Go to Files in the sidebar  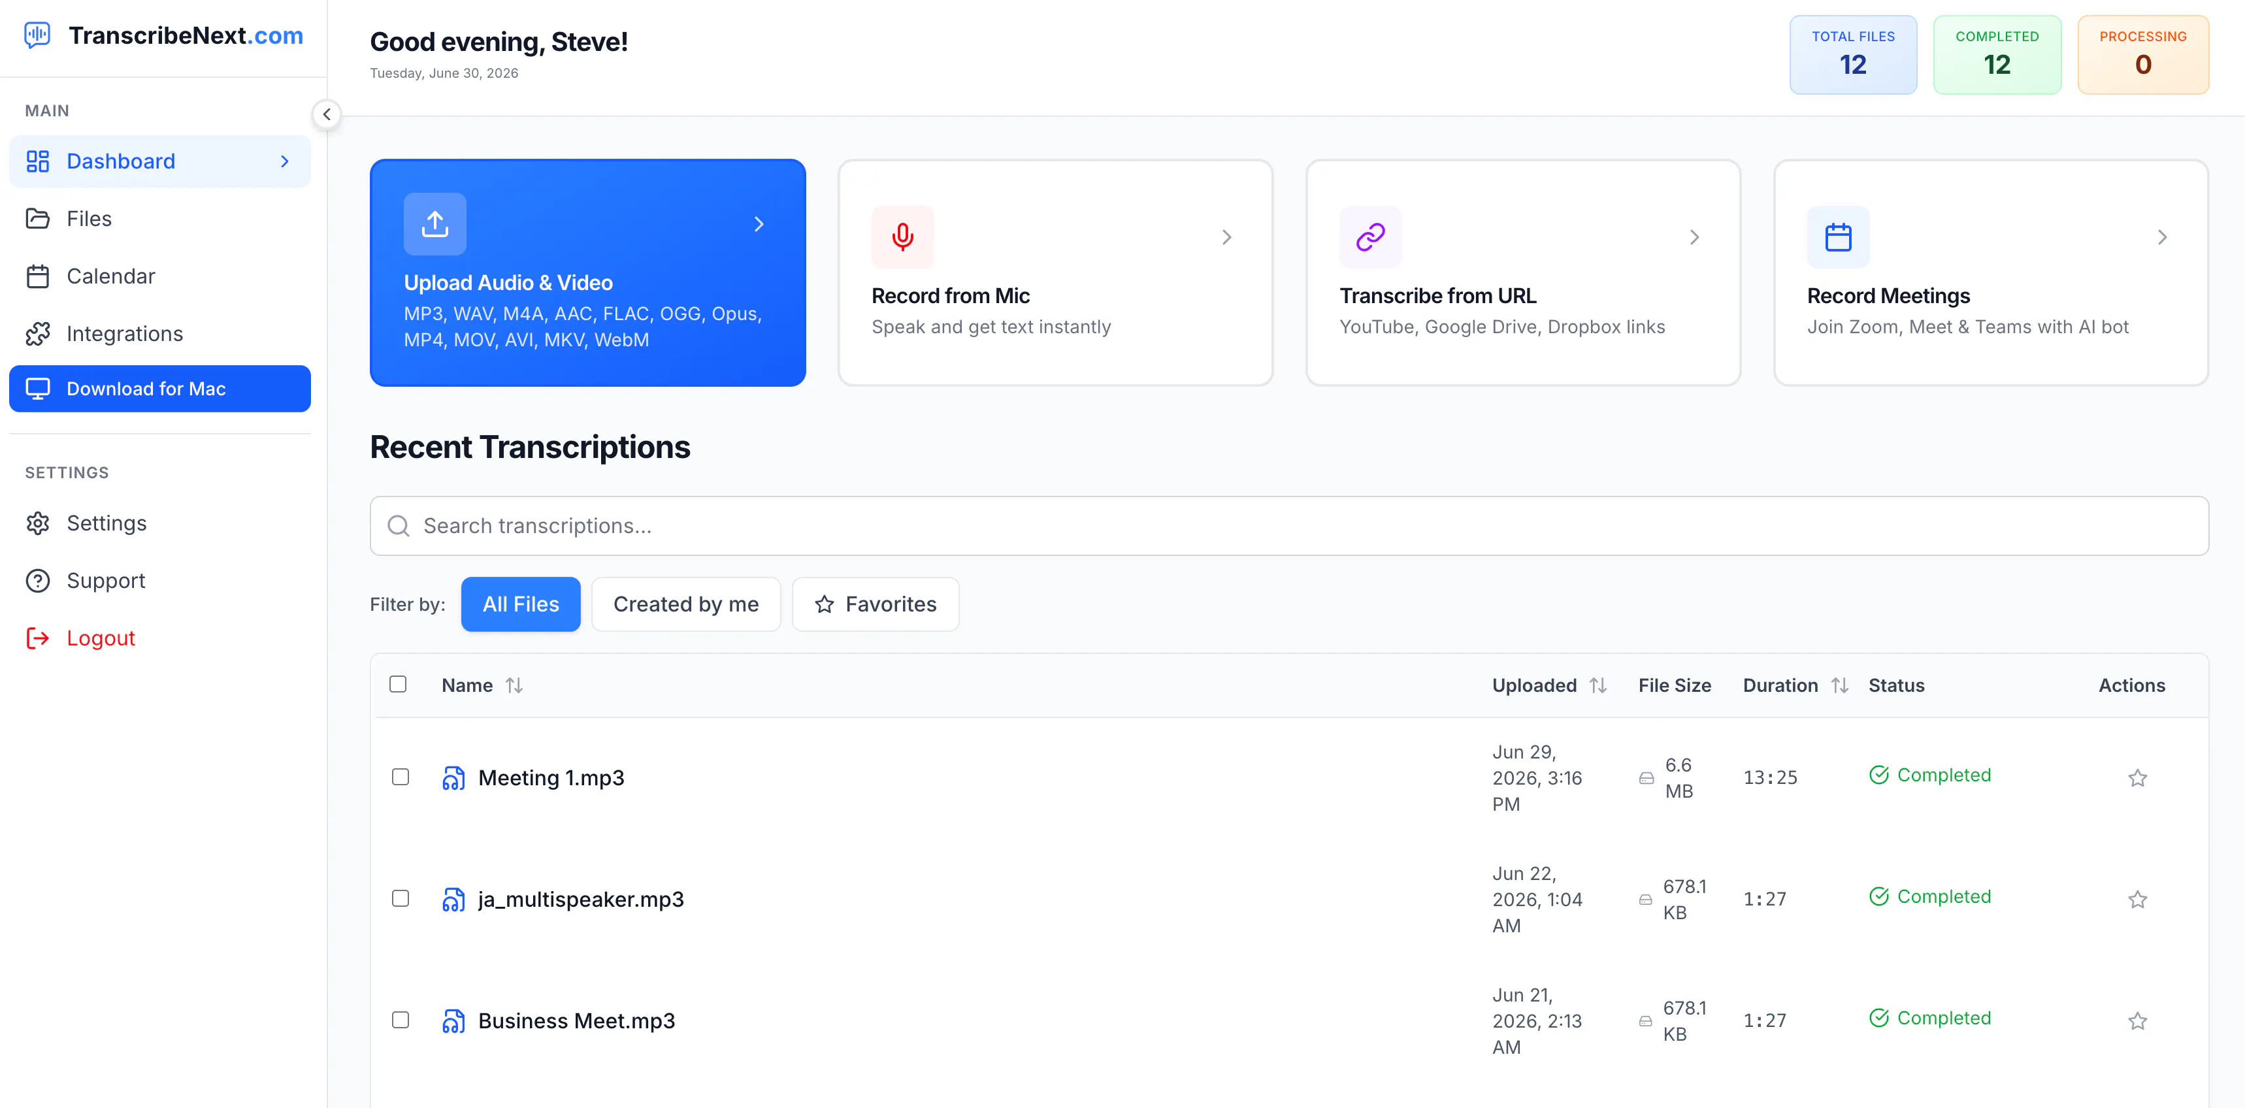(x=159, y=219)
